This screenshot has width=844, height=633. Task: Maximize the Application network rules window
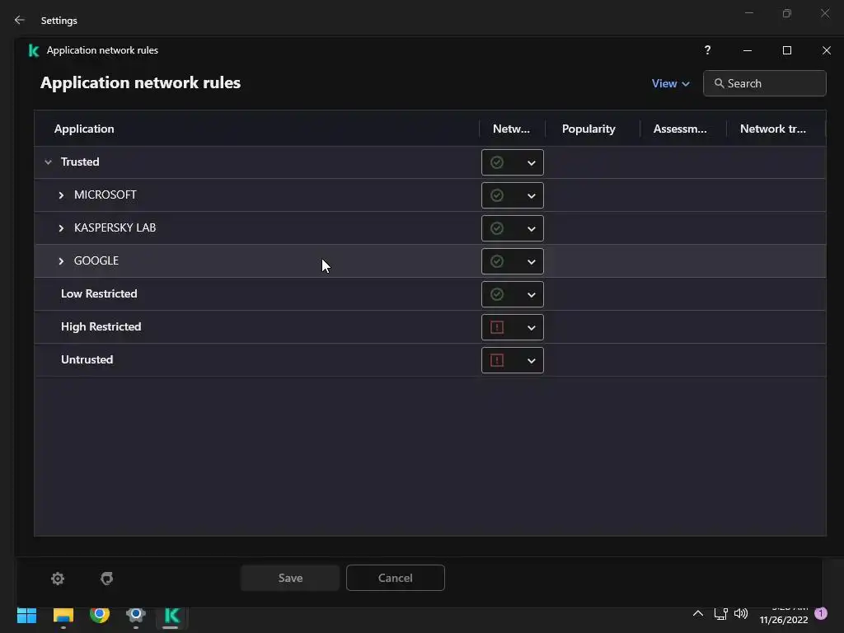coord(787,50)
